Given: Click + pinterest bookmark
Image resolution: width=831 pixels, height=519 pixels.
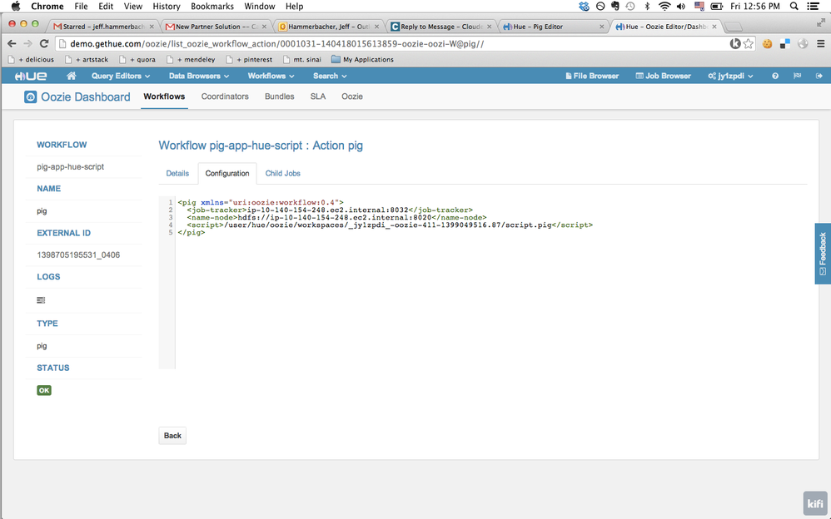Looking at the screenshot, I should click(249, 59).
